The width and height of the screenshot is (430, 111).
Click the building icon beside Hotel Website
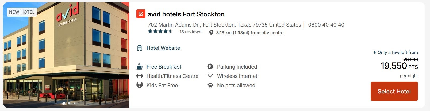(140, 48)
